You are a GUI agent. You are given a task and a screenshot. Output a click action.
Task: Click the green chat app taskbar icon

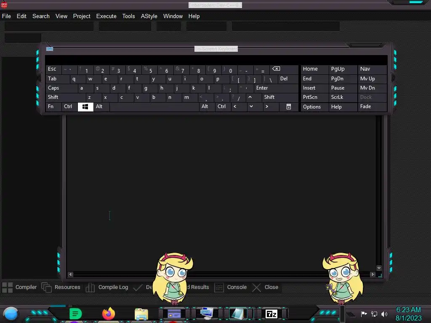(76, 314)
